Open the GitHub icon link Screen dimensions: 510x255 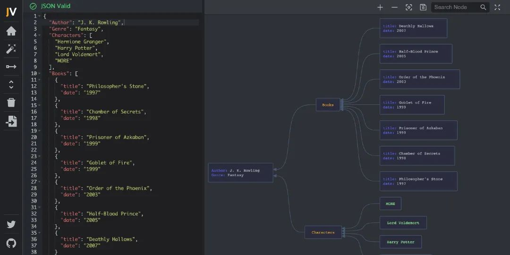click(11, 243)
